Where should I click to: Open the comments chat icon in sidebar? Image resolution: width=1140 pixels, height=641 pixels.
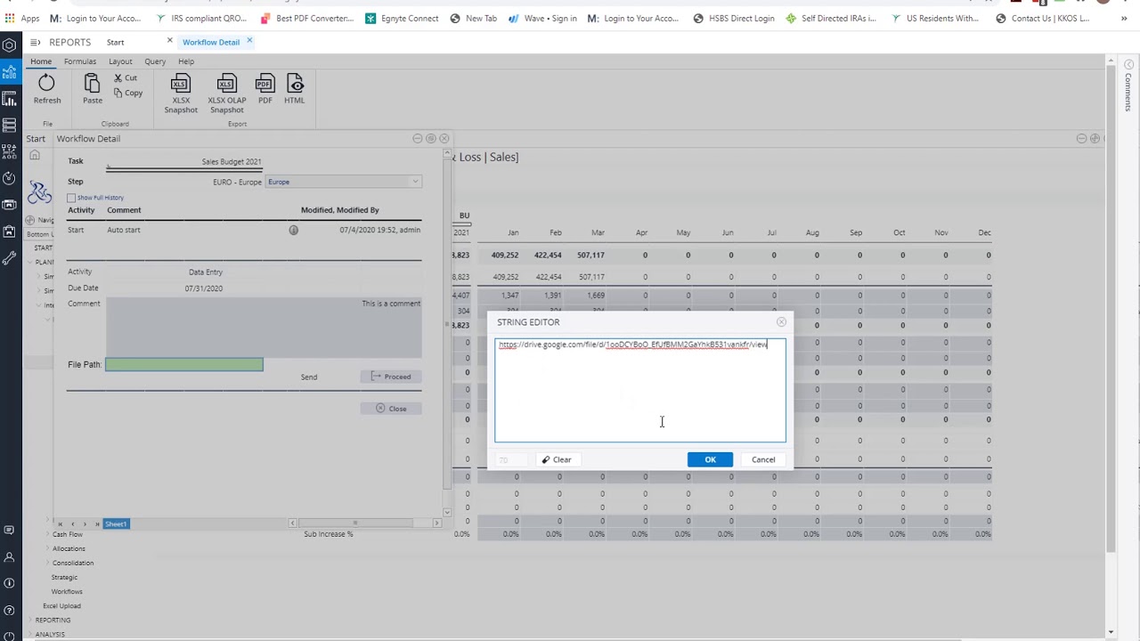pyautogui.click(x=10, y=531)
